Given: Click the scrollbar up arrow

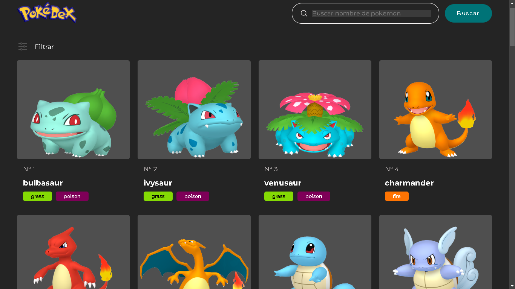Looking at the screenshot, I should click(x=512, y=3).
